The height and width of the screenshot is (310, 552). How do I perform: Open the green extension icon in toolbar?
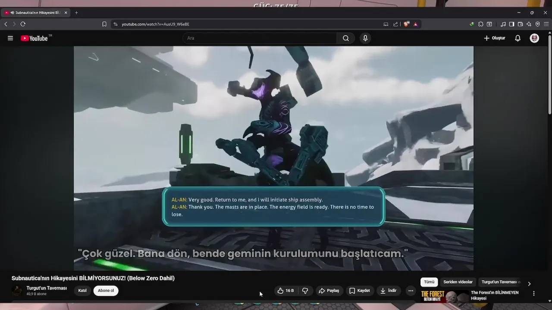[472, 24]
